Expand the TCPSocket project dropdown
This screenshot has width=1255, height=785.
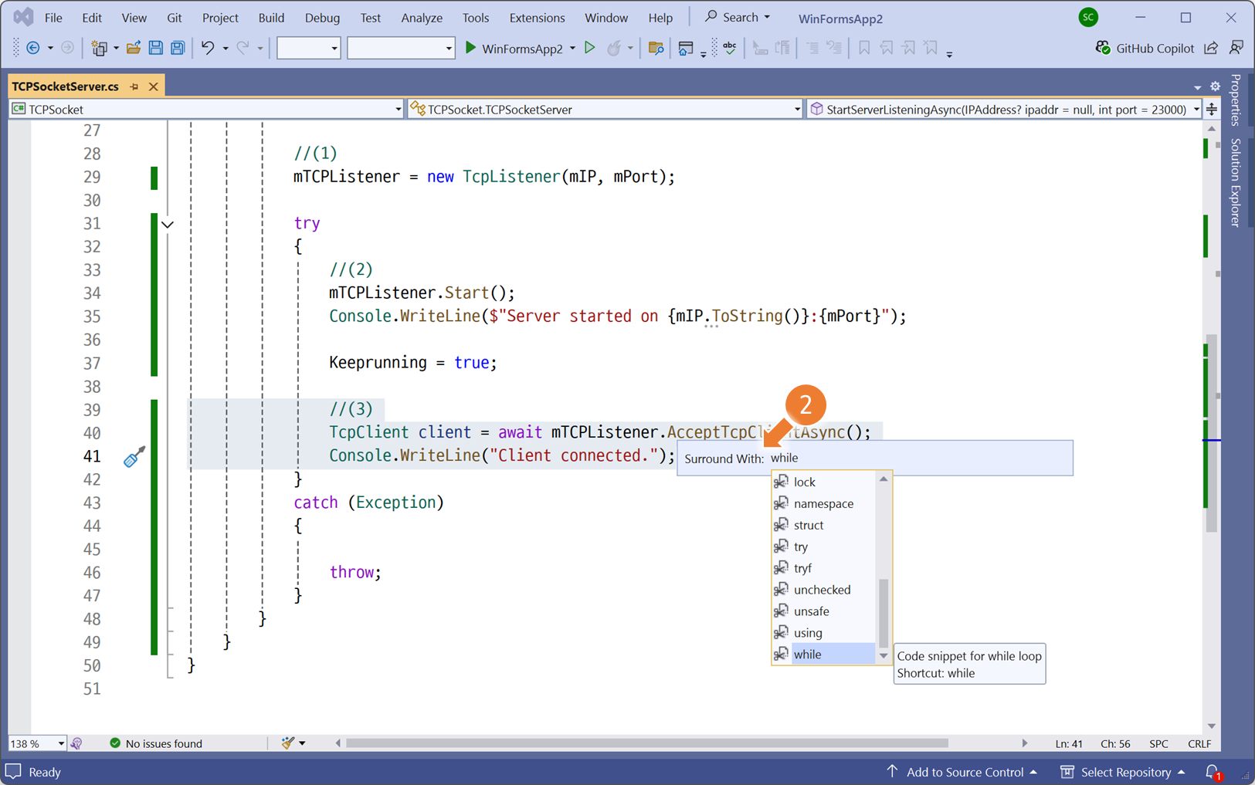pos(207,109)
